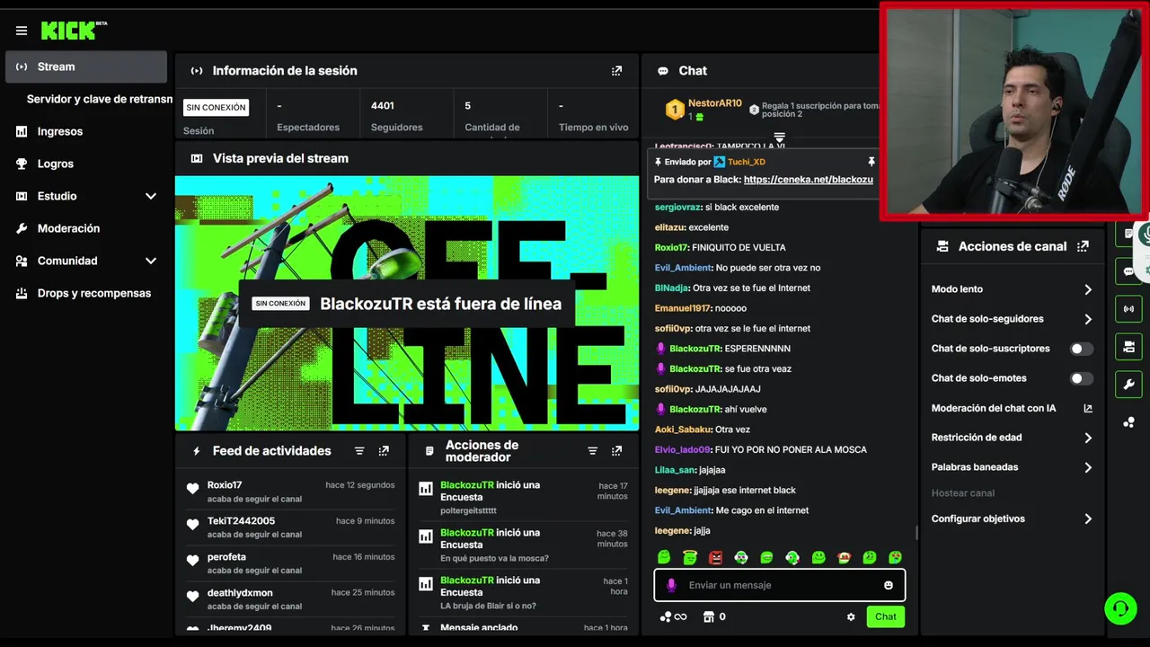
Task: Insert the halo angel emote
Action: click(x=690, y=558)
